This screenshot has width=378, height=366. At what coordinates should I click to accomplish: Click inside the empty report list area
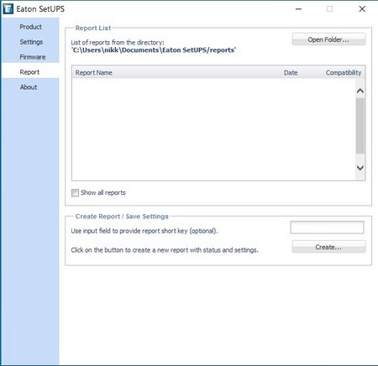pos(213,129)
